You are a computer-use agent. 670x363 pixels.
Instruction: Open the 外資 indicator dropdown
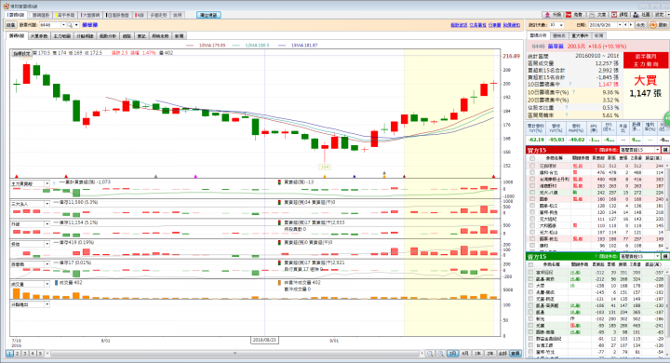pyautogui.click(x=47, y=224)
